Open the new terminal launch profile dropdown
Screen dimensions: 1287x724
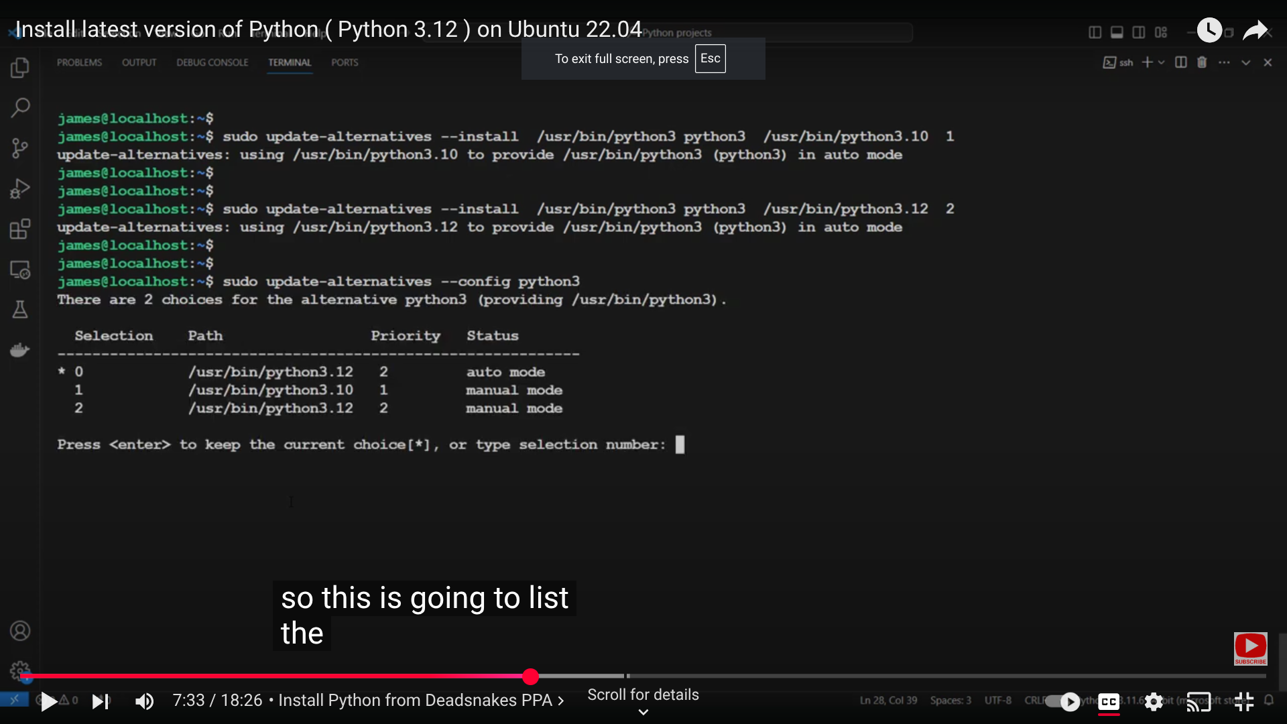1162,62
